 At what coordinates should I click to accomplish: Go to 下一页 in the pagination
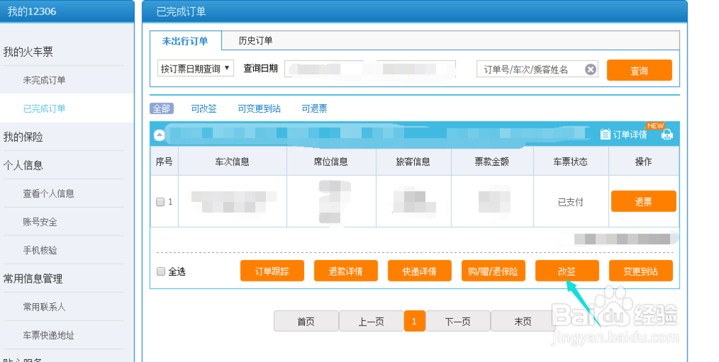pyautogui.click(x=458, y=321)
